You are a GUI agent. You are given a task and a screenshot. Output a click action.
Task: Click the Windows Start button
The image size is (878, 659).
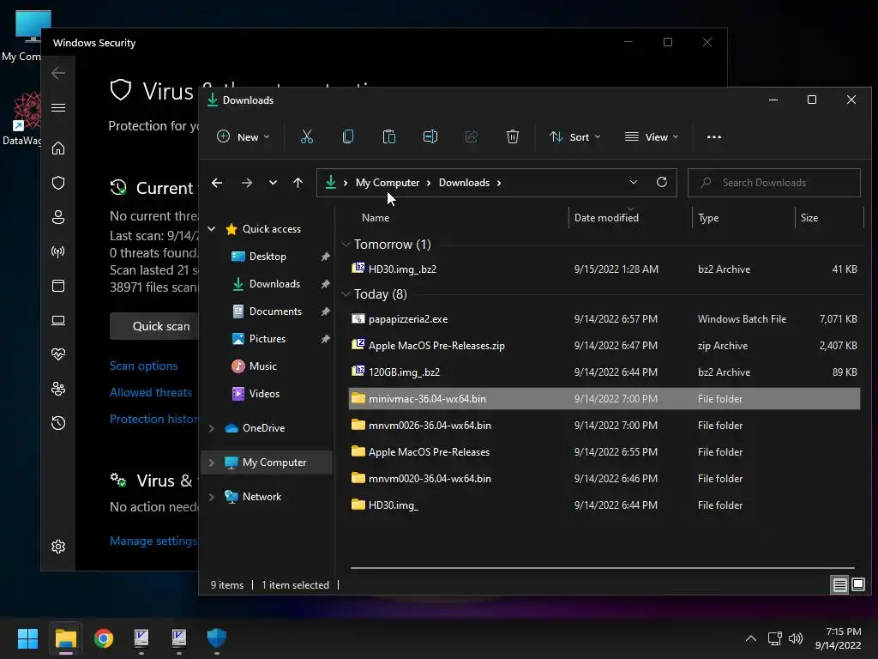(x=27, y=638)
